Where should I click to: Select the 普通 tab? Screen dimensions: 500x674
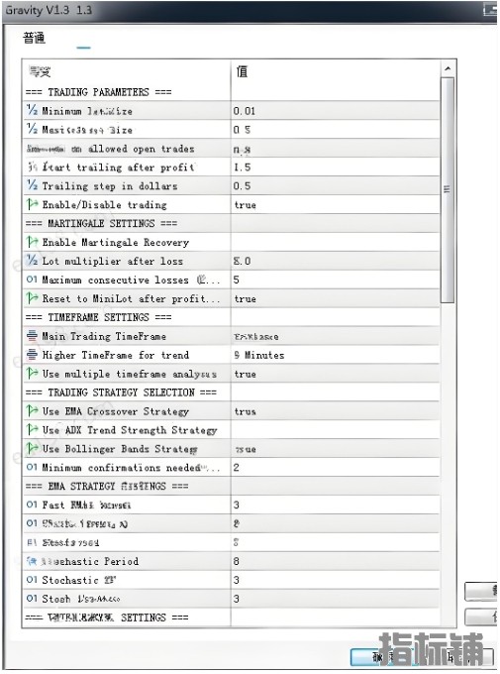34,38
